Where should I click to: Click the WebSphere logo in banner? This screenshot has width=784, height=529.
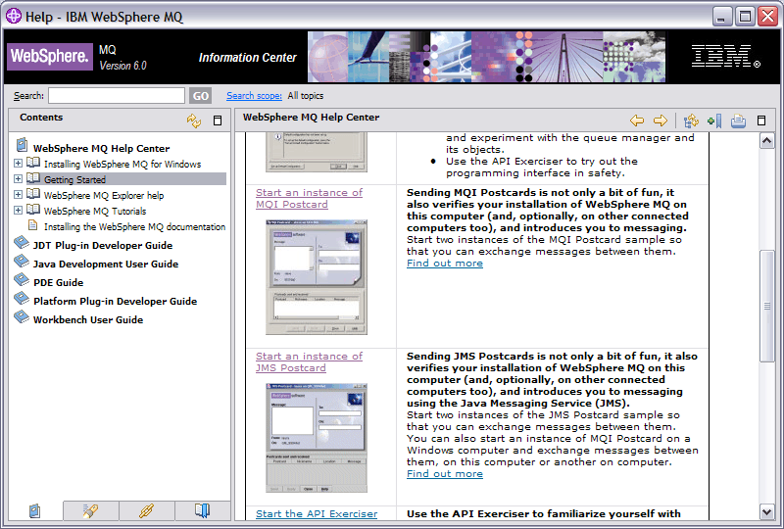50,56
